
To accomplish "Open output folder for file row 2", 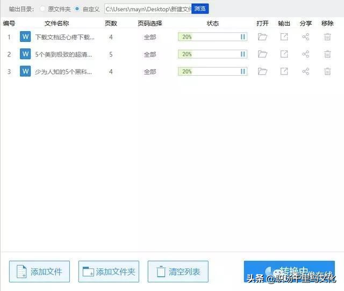I will pos(262,54).
